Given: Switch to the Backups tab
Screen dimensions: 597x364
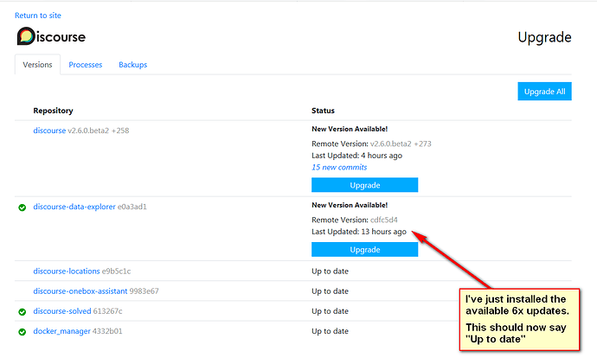Looking at the screenshot, I should click(133, 65).
